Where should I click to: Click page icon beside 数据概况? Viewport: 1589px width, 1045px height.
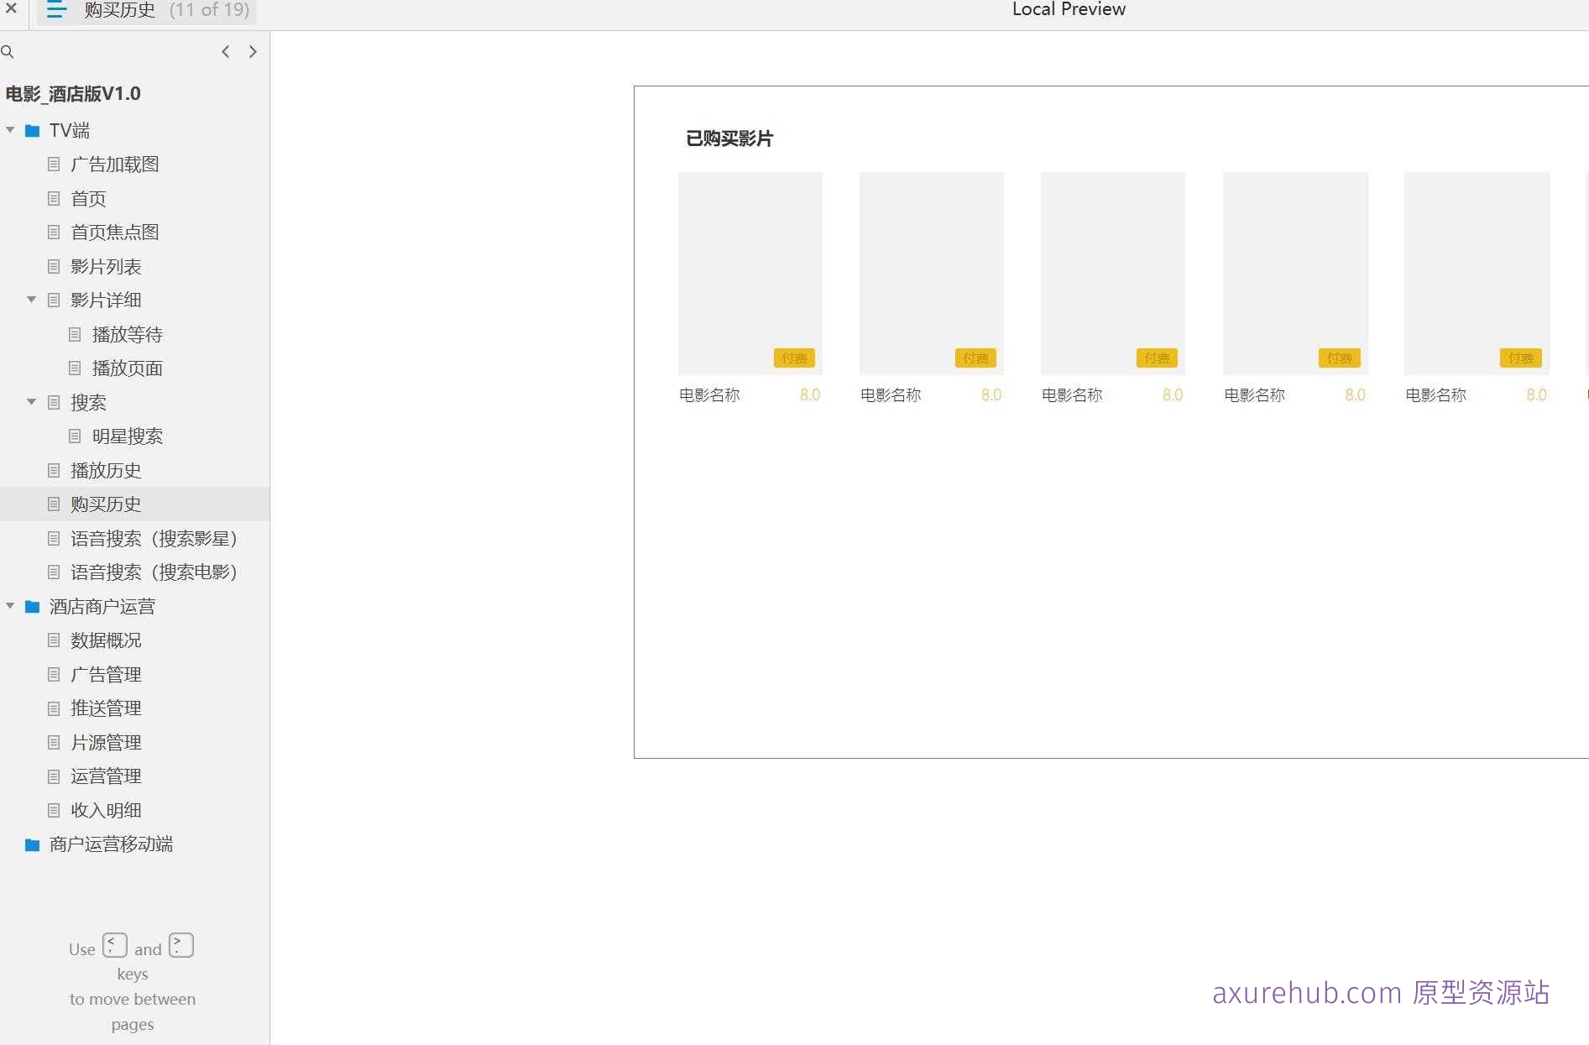coord(54,640)
